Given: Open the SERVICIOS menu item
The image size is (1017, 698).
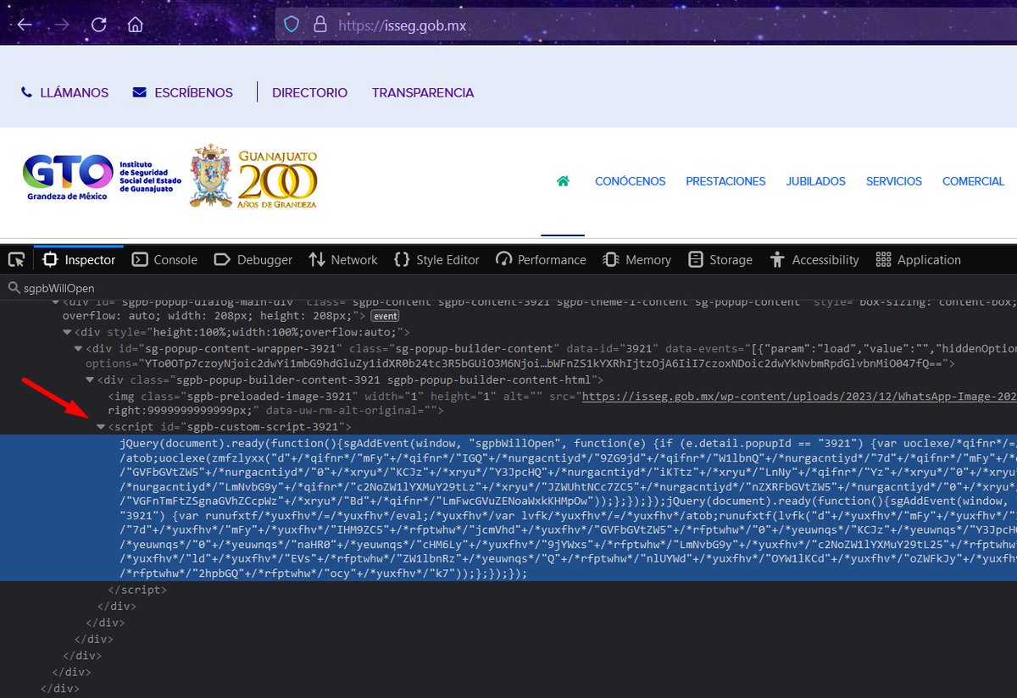Looking at the screenshot, I should 894,181.
